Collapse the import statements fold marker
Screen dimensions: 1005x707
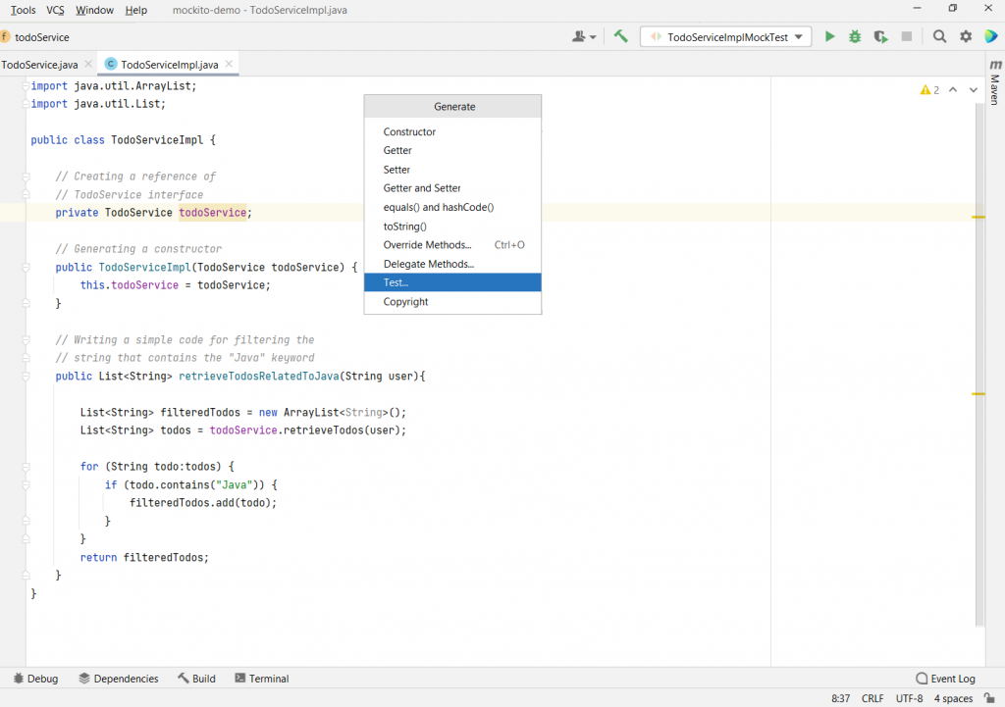click(25, 86)
